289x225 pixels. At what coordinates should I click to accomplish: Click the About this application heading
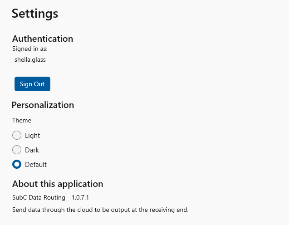pyautogui.click(x=58, y=184)
